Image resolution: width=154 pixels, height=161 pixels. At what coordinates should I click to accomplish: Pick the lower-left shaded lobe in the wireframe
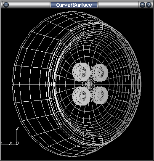click(x=82, y=96)
